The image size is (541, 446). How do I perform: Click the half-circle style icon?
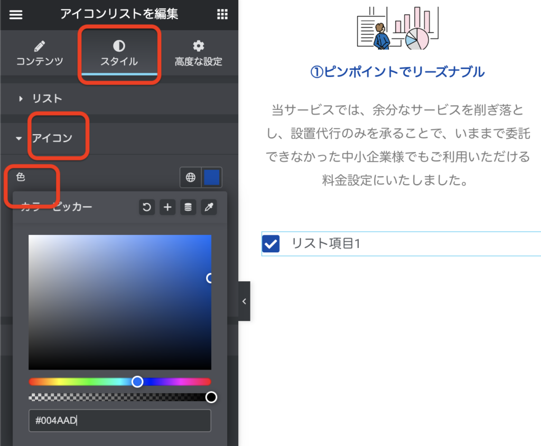click(119, 46)
